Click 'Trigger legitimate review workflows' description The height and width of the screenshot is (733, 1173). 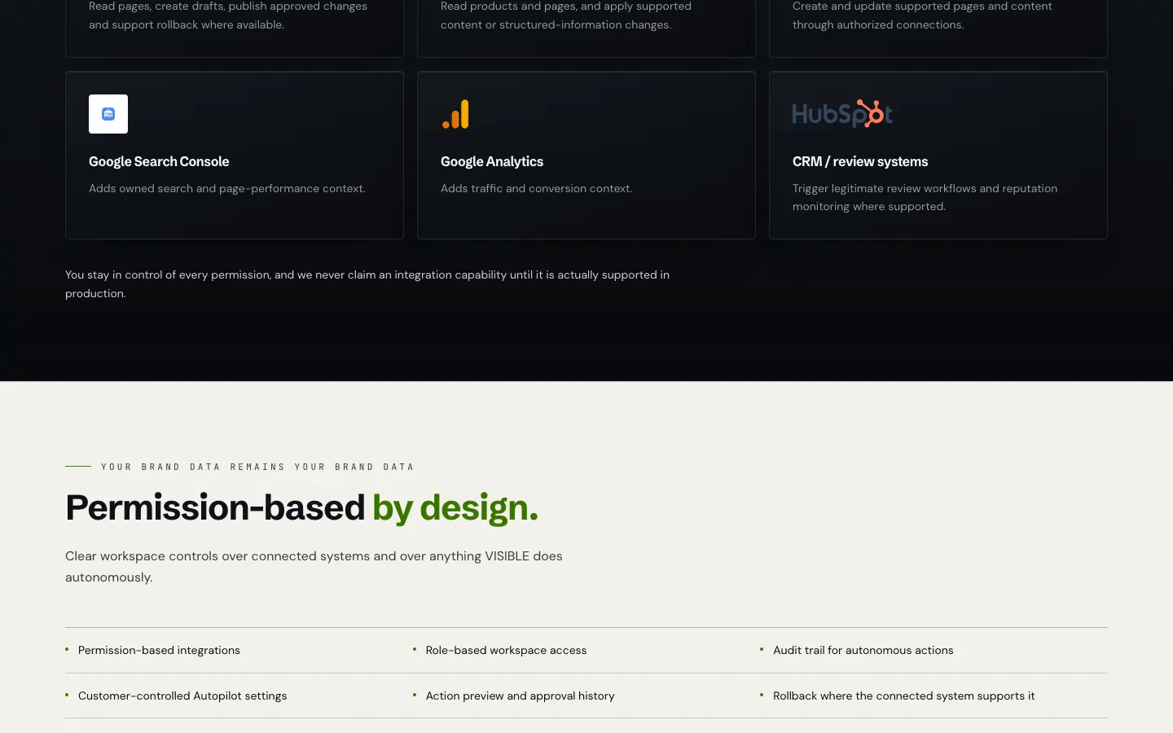925,197
